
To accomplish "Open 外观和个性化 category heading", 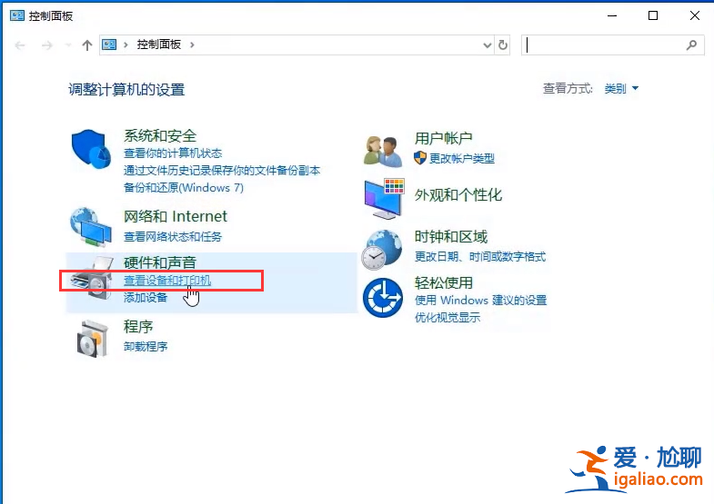I will pyautogui.click(x=458, y=195).
